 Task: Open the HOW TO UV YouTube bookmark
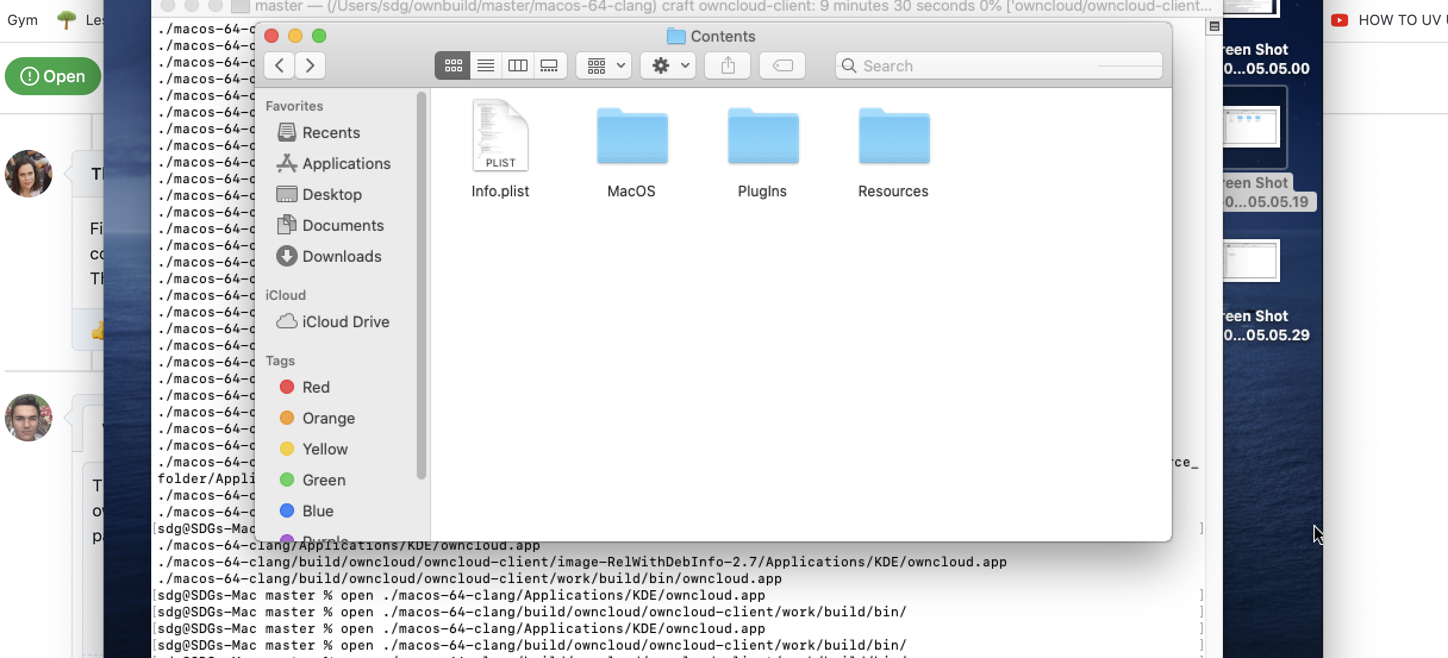[x=1388, y=20]
